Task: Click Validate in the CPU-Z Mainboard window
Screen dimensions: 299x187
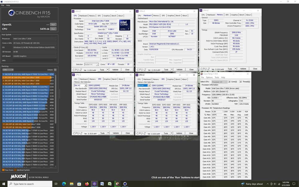Action: [x=179, y=69]
